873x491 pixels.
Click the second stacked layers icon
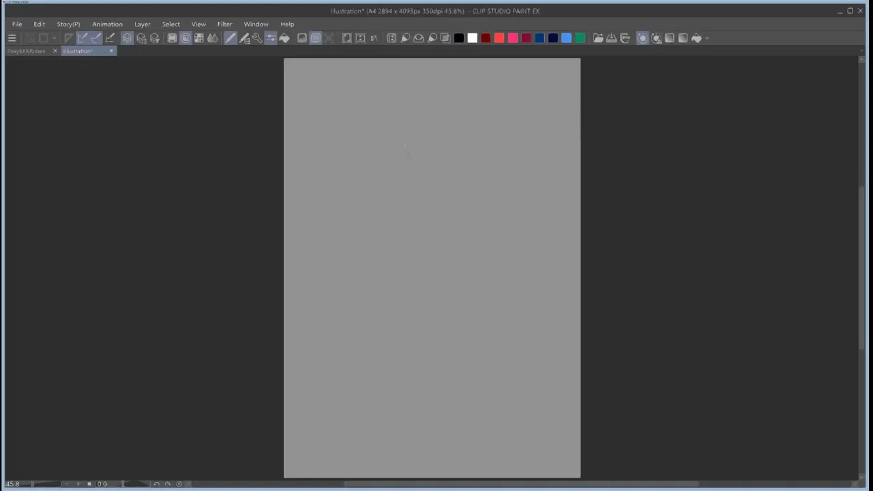pos(141,38)
